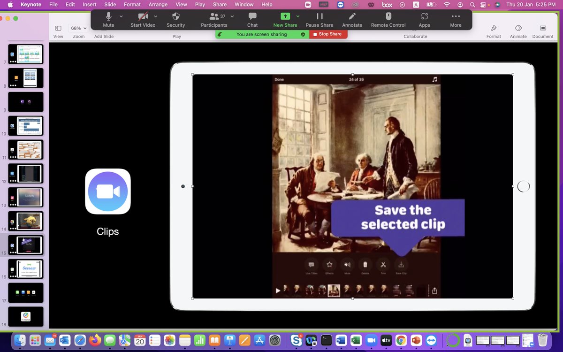Image resolution: width=563 pixels, height=352 pixels.
Task: Open the Start Video options arrow
Action: pyautogui.click(x=155, y=16)
